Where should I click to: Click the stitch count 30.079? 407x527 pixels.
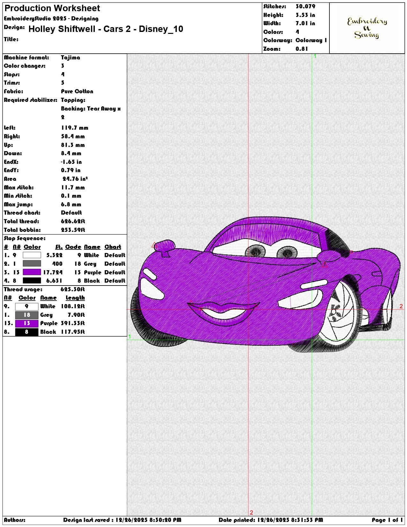(x=305, y=6)
